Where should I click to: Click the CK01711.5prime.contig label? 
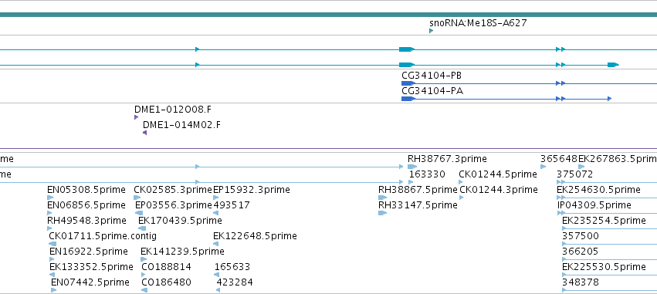[x=103, y=236]
